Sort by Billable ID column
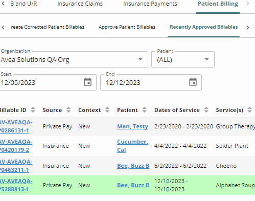 click(33, 110)
